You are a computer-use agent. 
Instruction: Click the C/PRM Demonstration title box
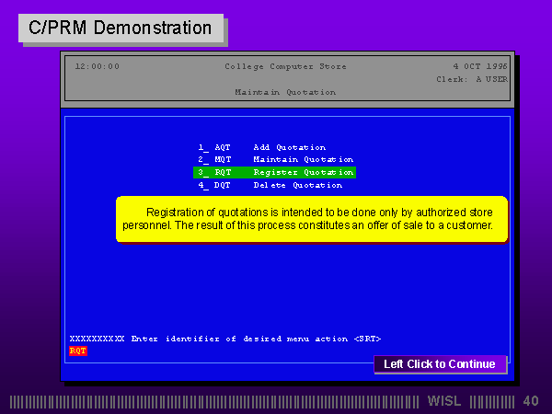121,29
